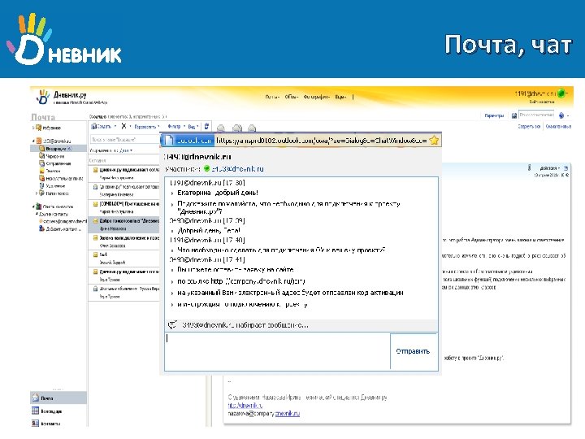585x439 pixels.
Task: Click the help icon at the top right
Action: [x=561, y=115]
